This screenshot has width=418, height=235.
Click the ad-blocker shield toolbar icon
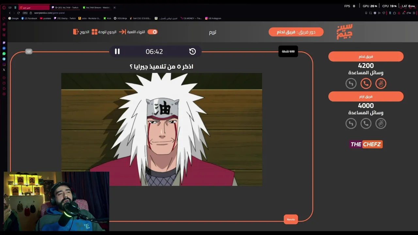point(375,13)
